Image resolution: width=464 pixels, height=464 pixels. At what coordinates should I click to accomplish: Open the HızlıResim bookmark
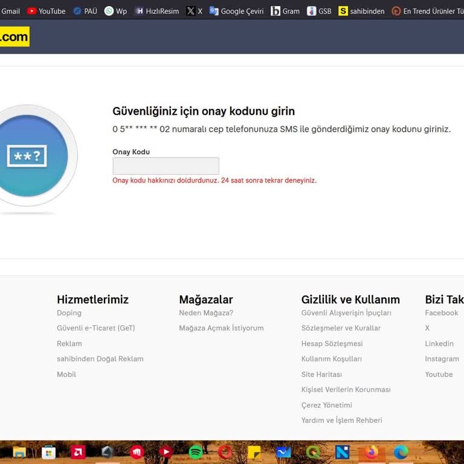[156, 11]
